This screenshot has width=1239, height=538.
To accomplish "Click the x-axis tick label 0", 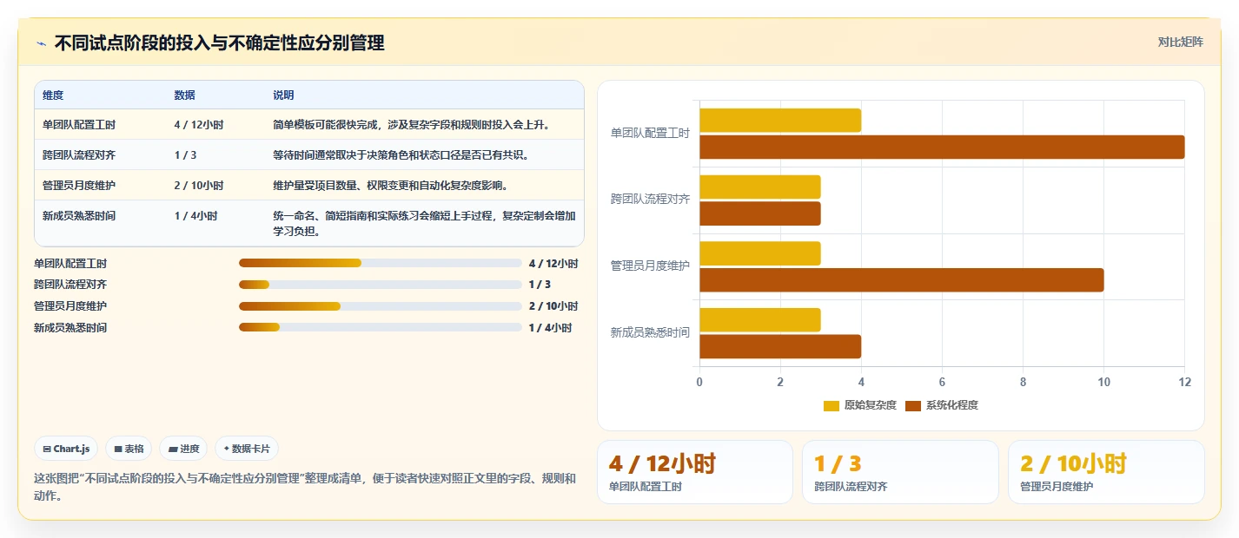I will [x=699, y=382].
